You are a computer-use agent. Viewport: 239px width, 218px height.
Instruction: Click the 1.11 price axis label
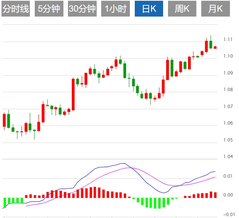[228, 40]
